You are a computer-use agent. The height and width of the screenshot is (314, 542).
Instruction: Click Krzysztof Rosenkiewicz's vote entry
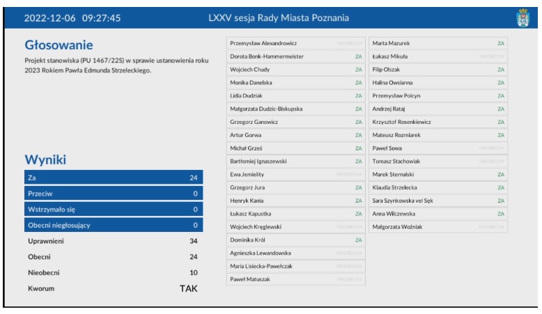coord(438,122)
